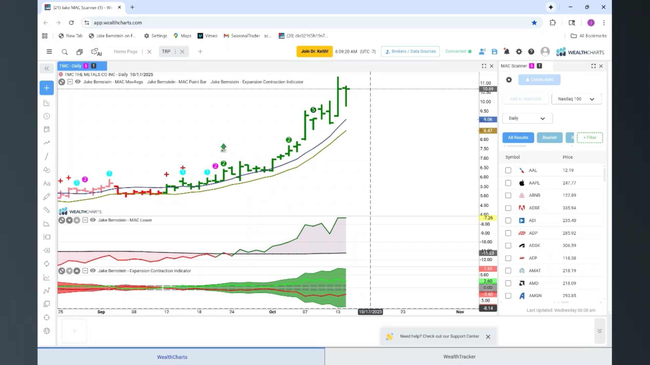
Task: Open the Home Page tab options menu
Action: 142,52
